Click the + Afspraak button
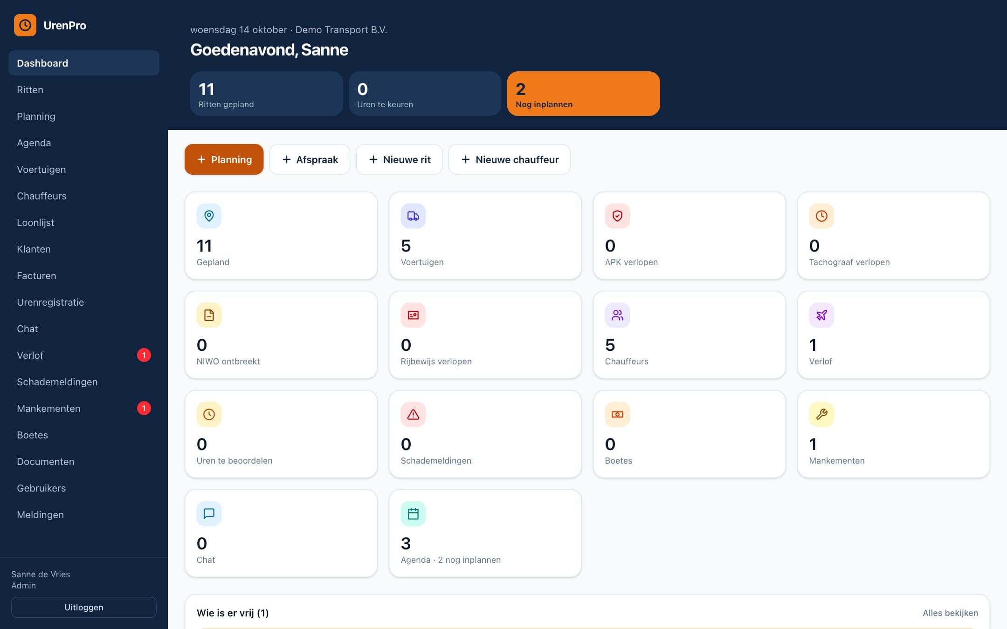 (x=310, y=159)
